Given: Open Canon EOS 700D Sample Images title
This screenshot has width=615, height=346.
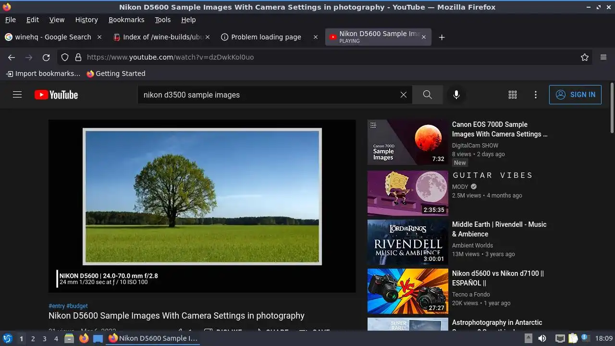Looking at the screenshot, I should [x=500, y=129].
